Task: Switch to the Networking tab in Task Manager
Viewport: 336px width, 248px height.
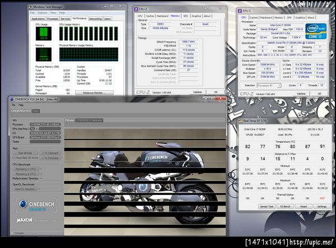Action: tap(95, 19)
